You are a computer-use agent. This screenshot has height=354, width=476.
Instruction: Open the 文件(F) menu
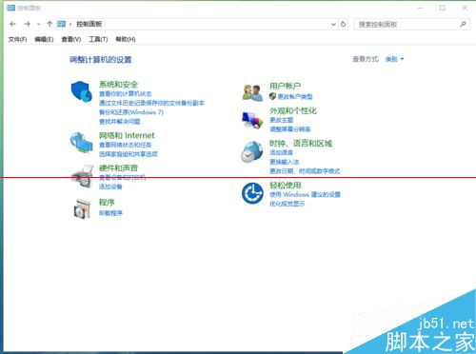pyautogui.click(x=17, y=39)
